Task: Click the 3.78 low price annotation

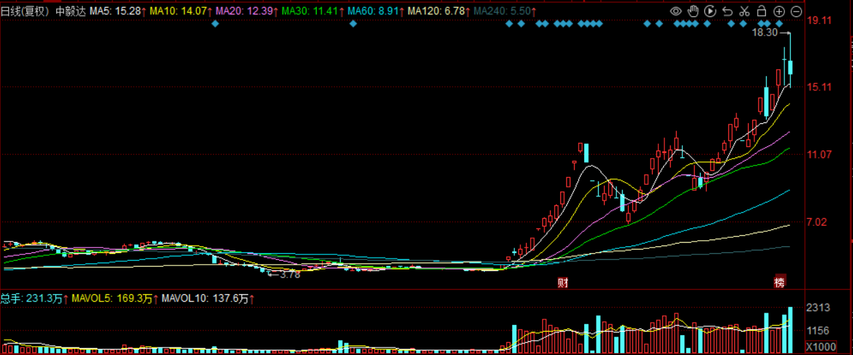Action: click(x=290, y=275)
